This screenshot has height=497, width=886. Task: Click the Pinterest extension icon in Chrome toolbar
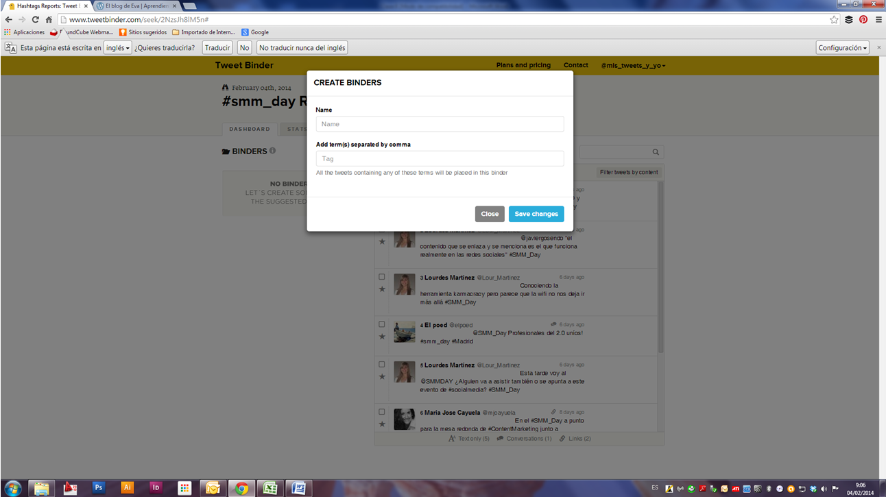coord(863,20)
